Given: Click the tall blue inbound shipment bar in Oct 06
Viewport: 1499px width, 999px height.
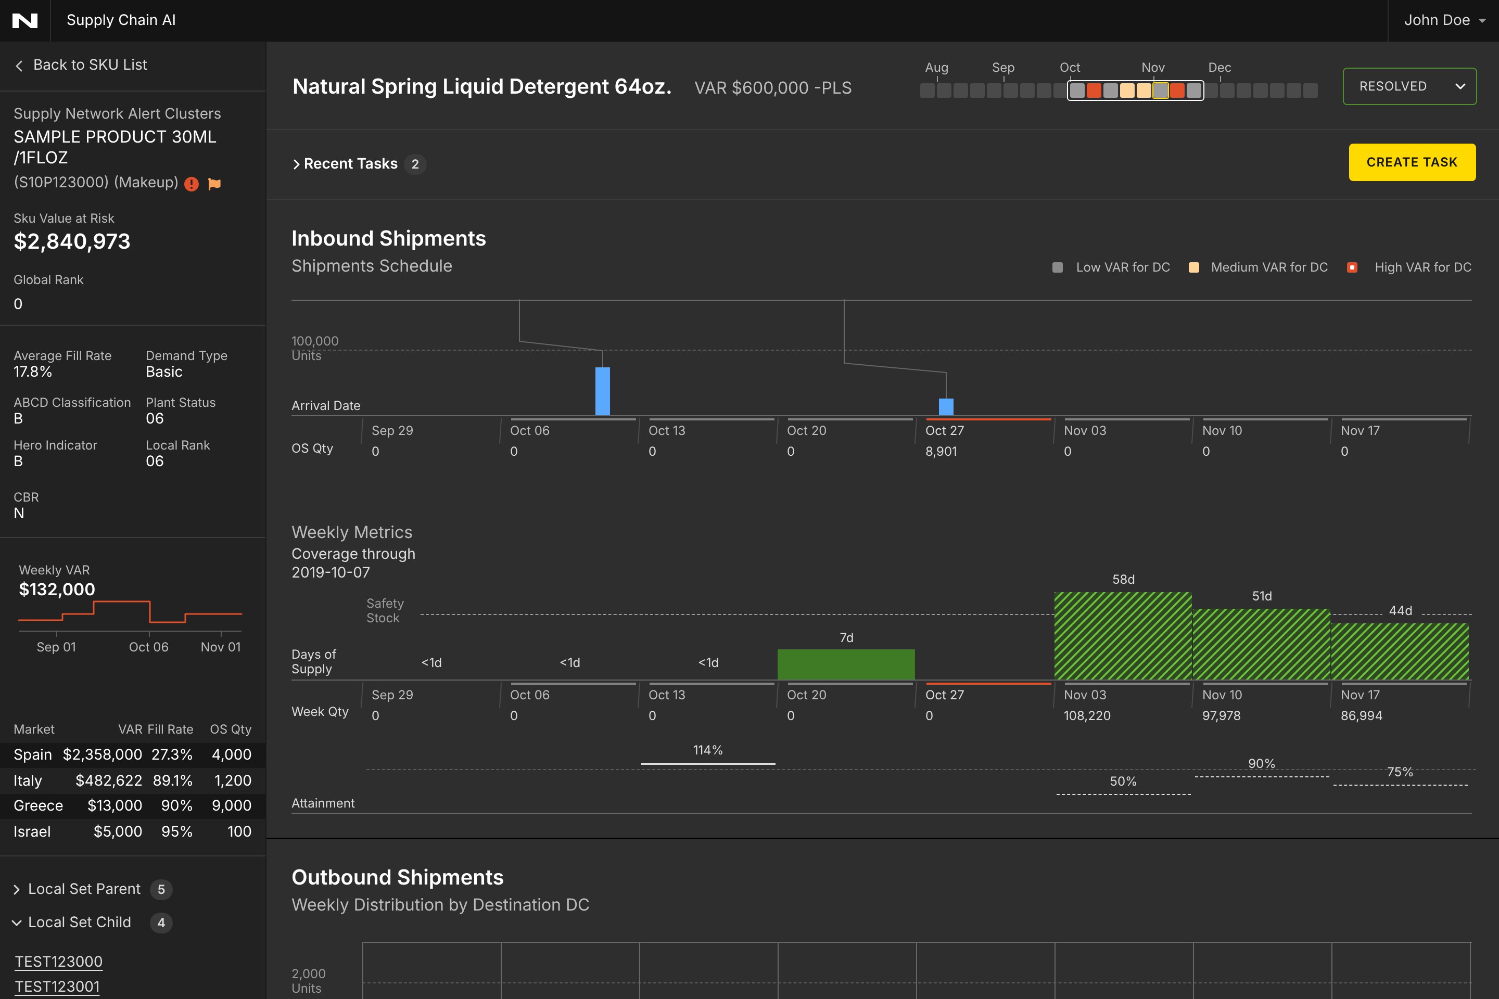Looking at the screenshot, I should [x=602, y=391].
